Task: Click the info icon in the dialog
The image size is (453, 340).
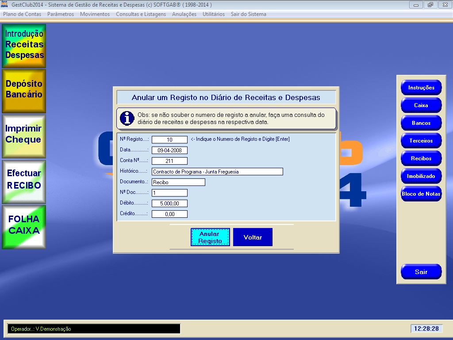Action: [x=128, y=118]
